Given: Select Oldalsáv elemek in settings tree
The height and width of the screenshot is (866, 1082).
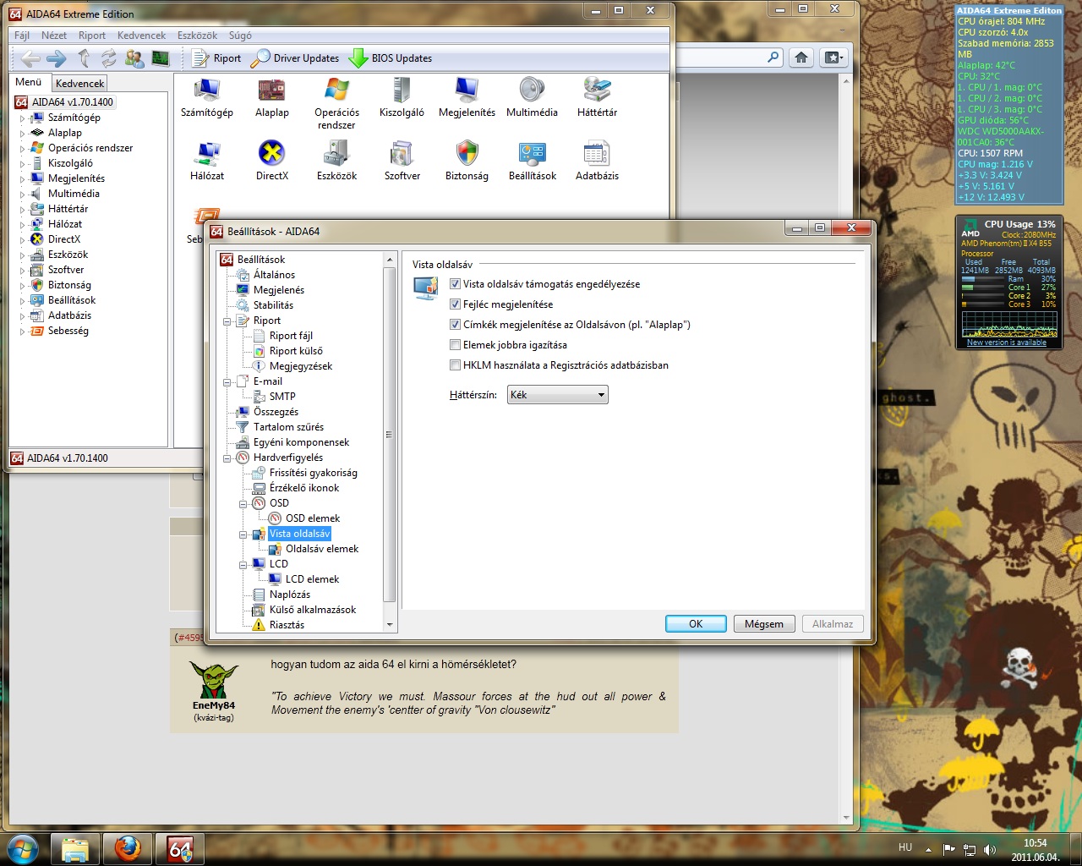Looking at the screenshot, I should coord(321,549).
